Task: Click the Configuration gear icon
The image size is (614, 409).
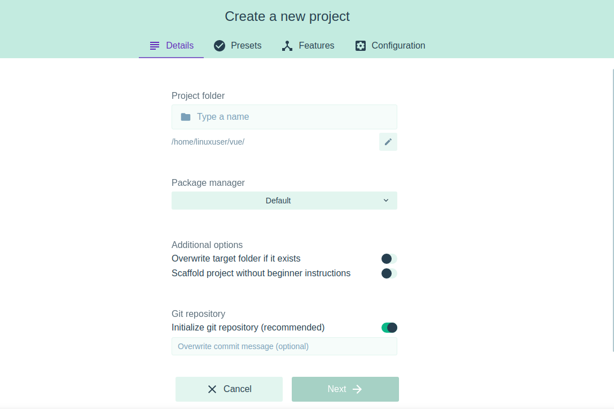Action: coord(361,46)
